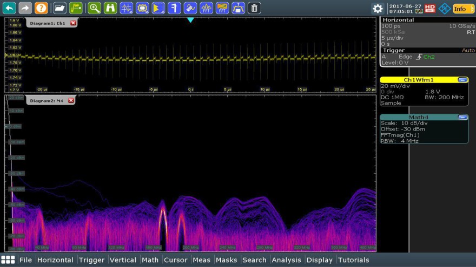Open the Trigger menu

[x=91, y=260]
